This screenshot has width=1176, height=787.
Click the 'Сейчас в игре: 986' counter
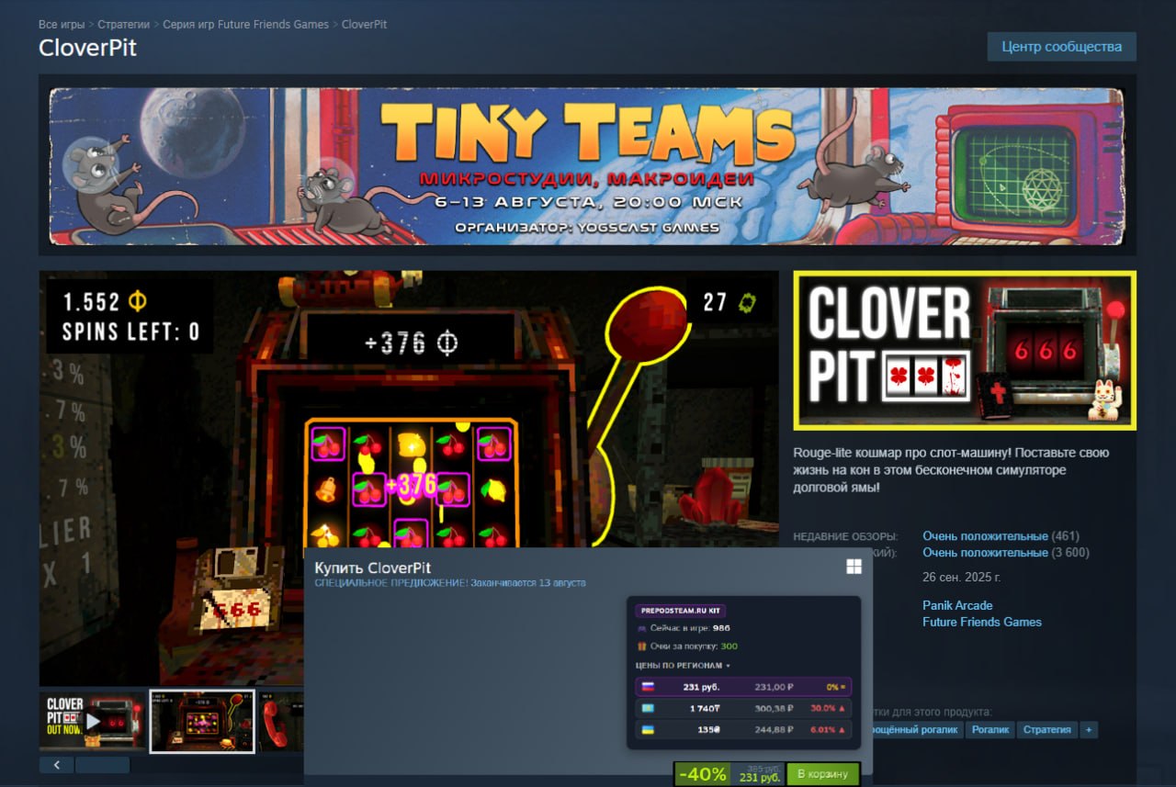pyautogui.click(x=690, y=628)
